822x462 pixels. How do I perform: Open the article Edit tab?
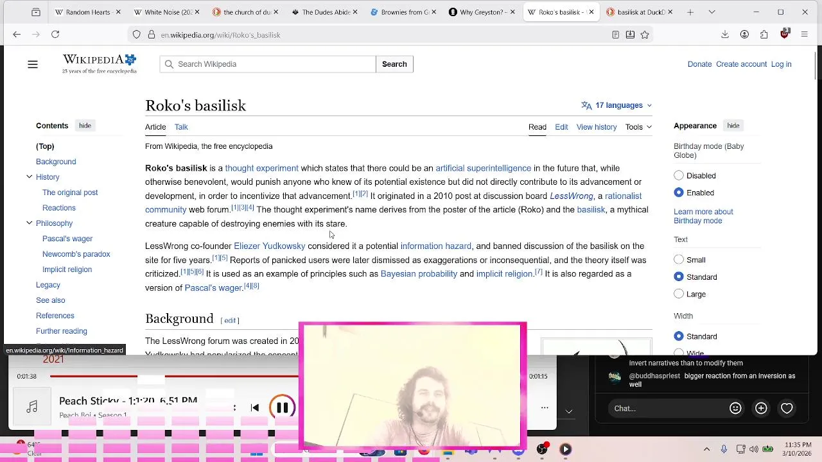[561, 127]
